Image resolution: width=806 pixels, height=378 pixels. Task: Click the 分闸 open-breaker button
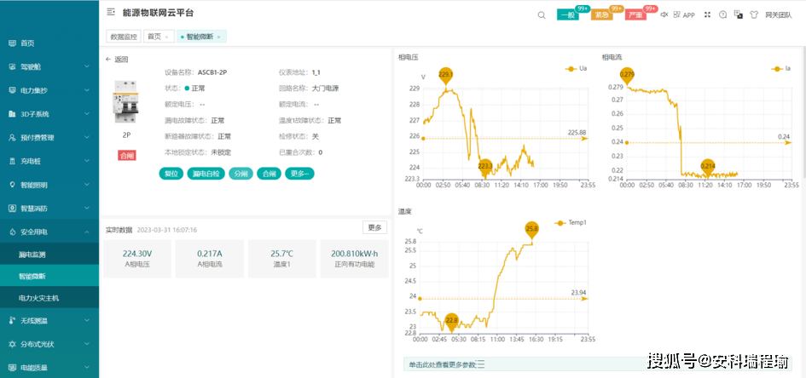point(241,174)
